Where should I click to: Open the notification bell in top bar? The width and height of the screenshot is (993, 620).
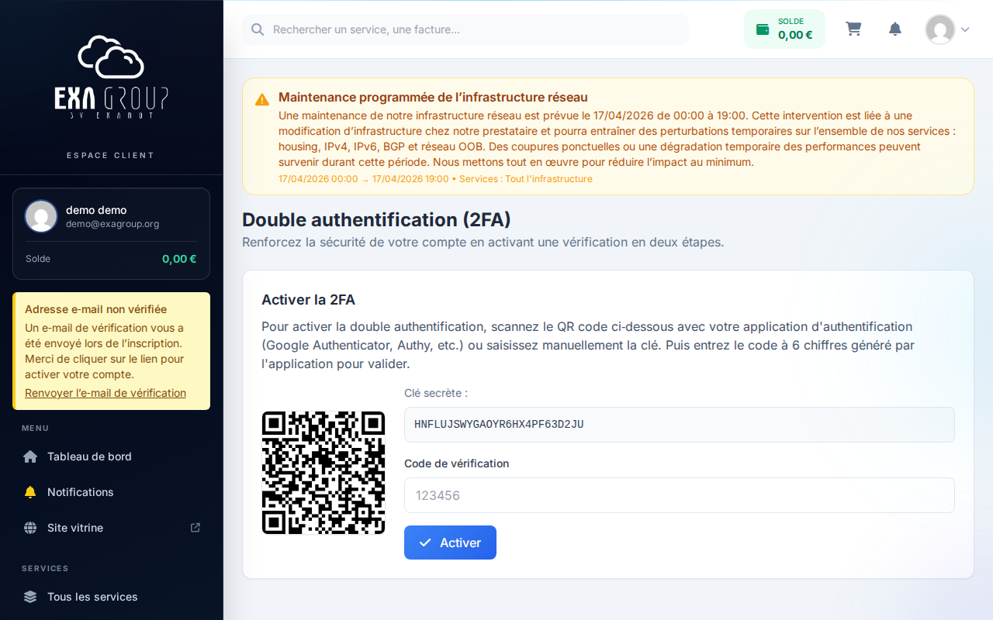pos(895,29)
